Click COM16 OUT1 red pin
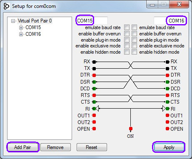The height and width of the screenshot is (159, 192). (167, 115)
